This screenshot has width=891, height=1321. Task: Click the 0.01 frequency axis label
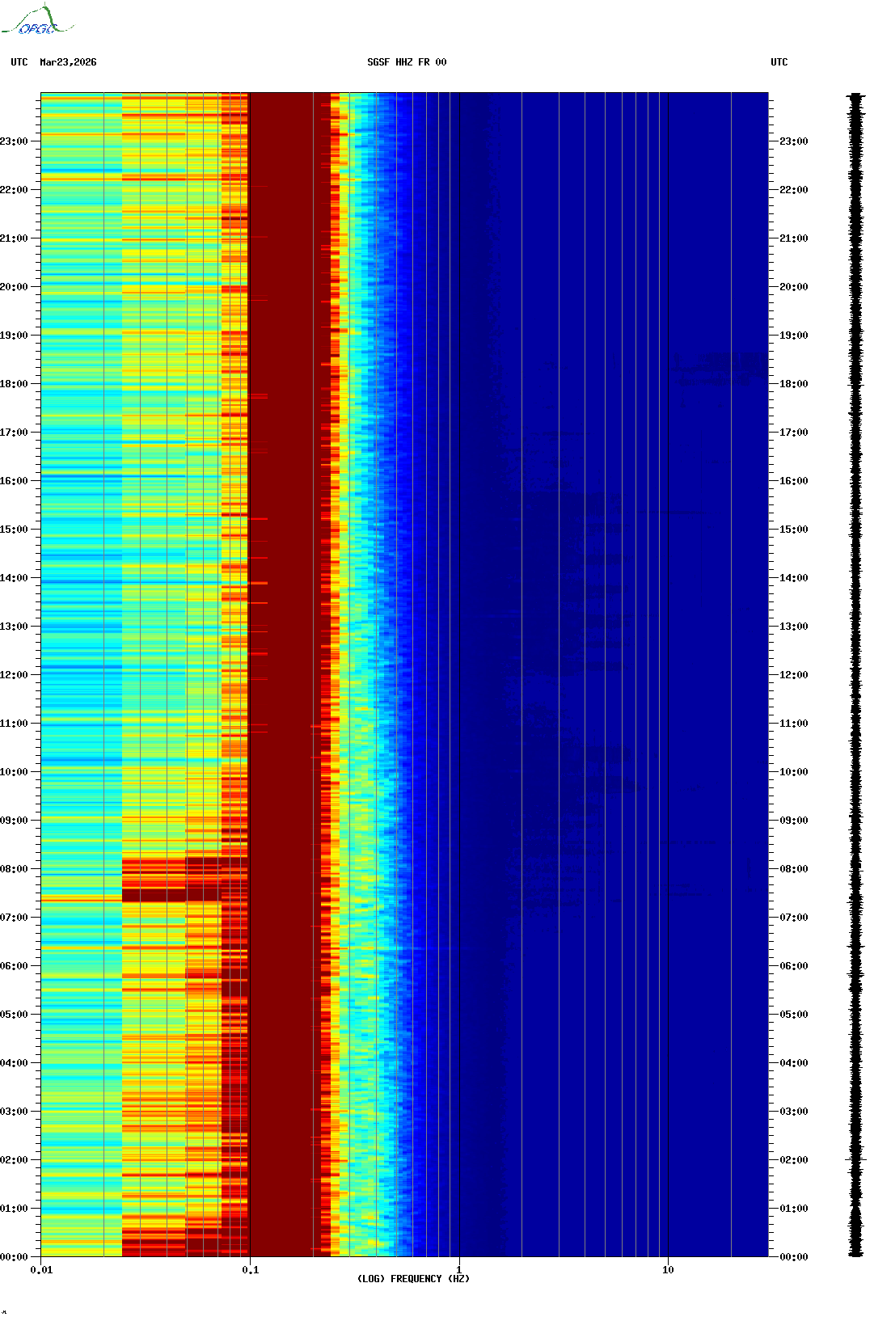[42, 1270]
